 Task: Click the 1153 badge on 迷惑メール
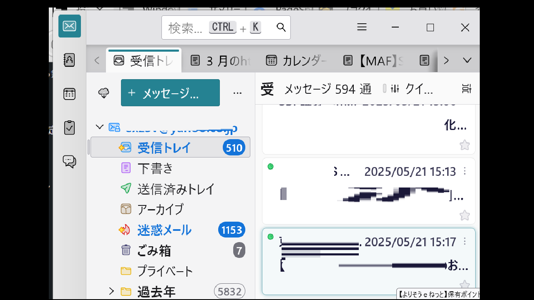pos(232,230)
